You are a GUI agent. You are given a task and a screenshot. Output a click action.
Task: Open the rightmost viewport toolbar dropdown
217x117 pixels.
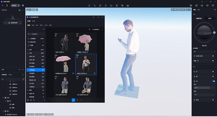click(188, 10)
